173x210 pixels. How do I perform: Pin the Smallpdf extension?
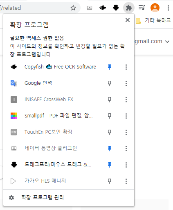click(x=110, y=116)
